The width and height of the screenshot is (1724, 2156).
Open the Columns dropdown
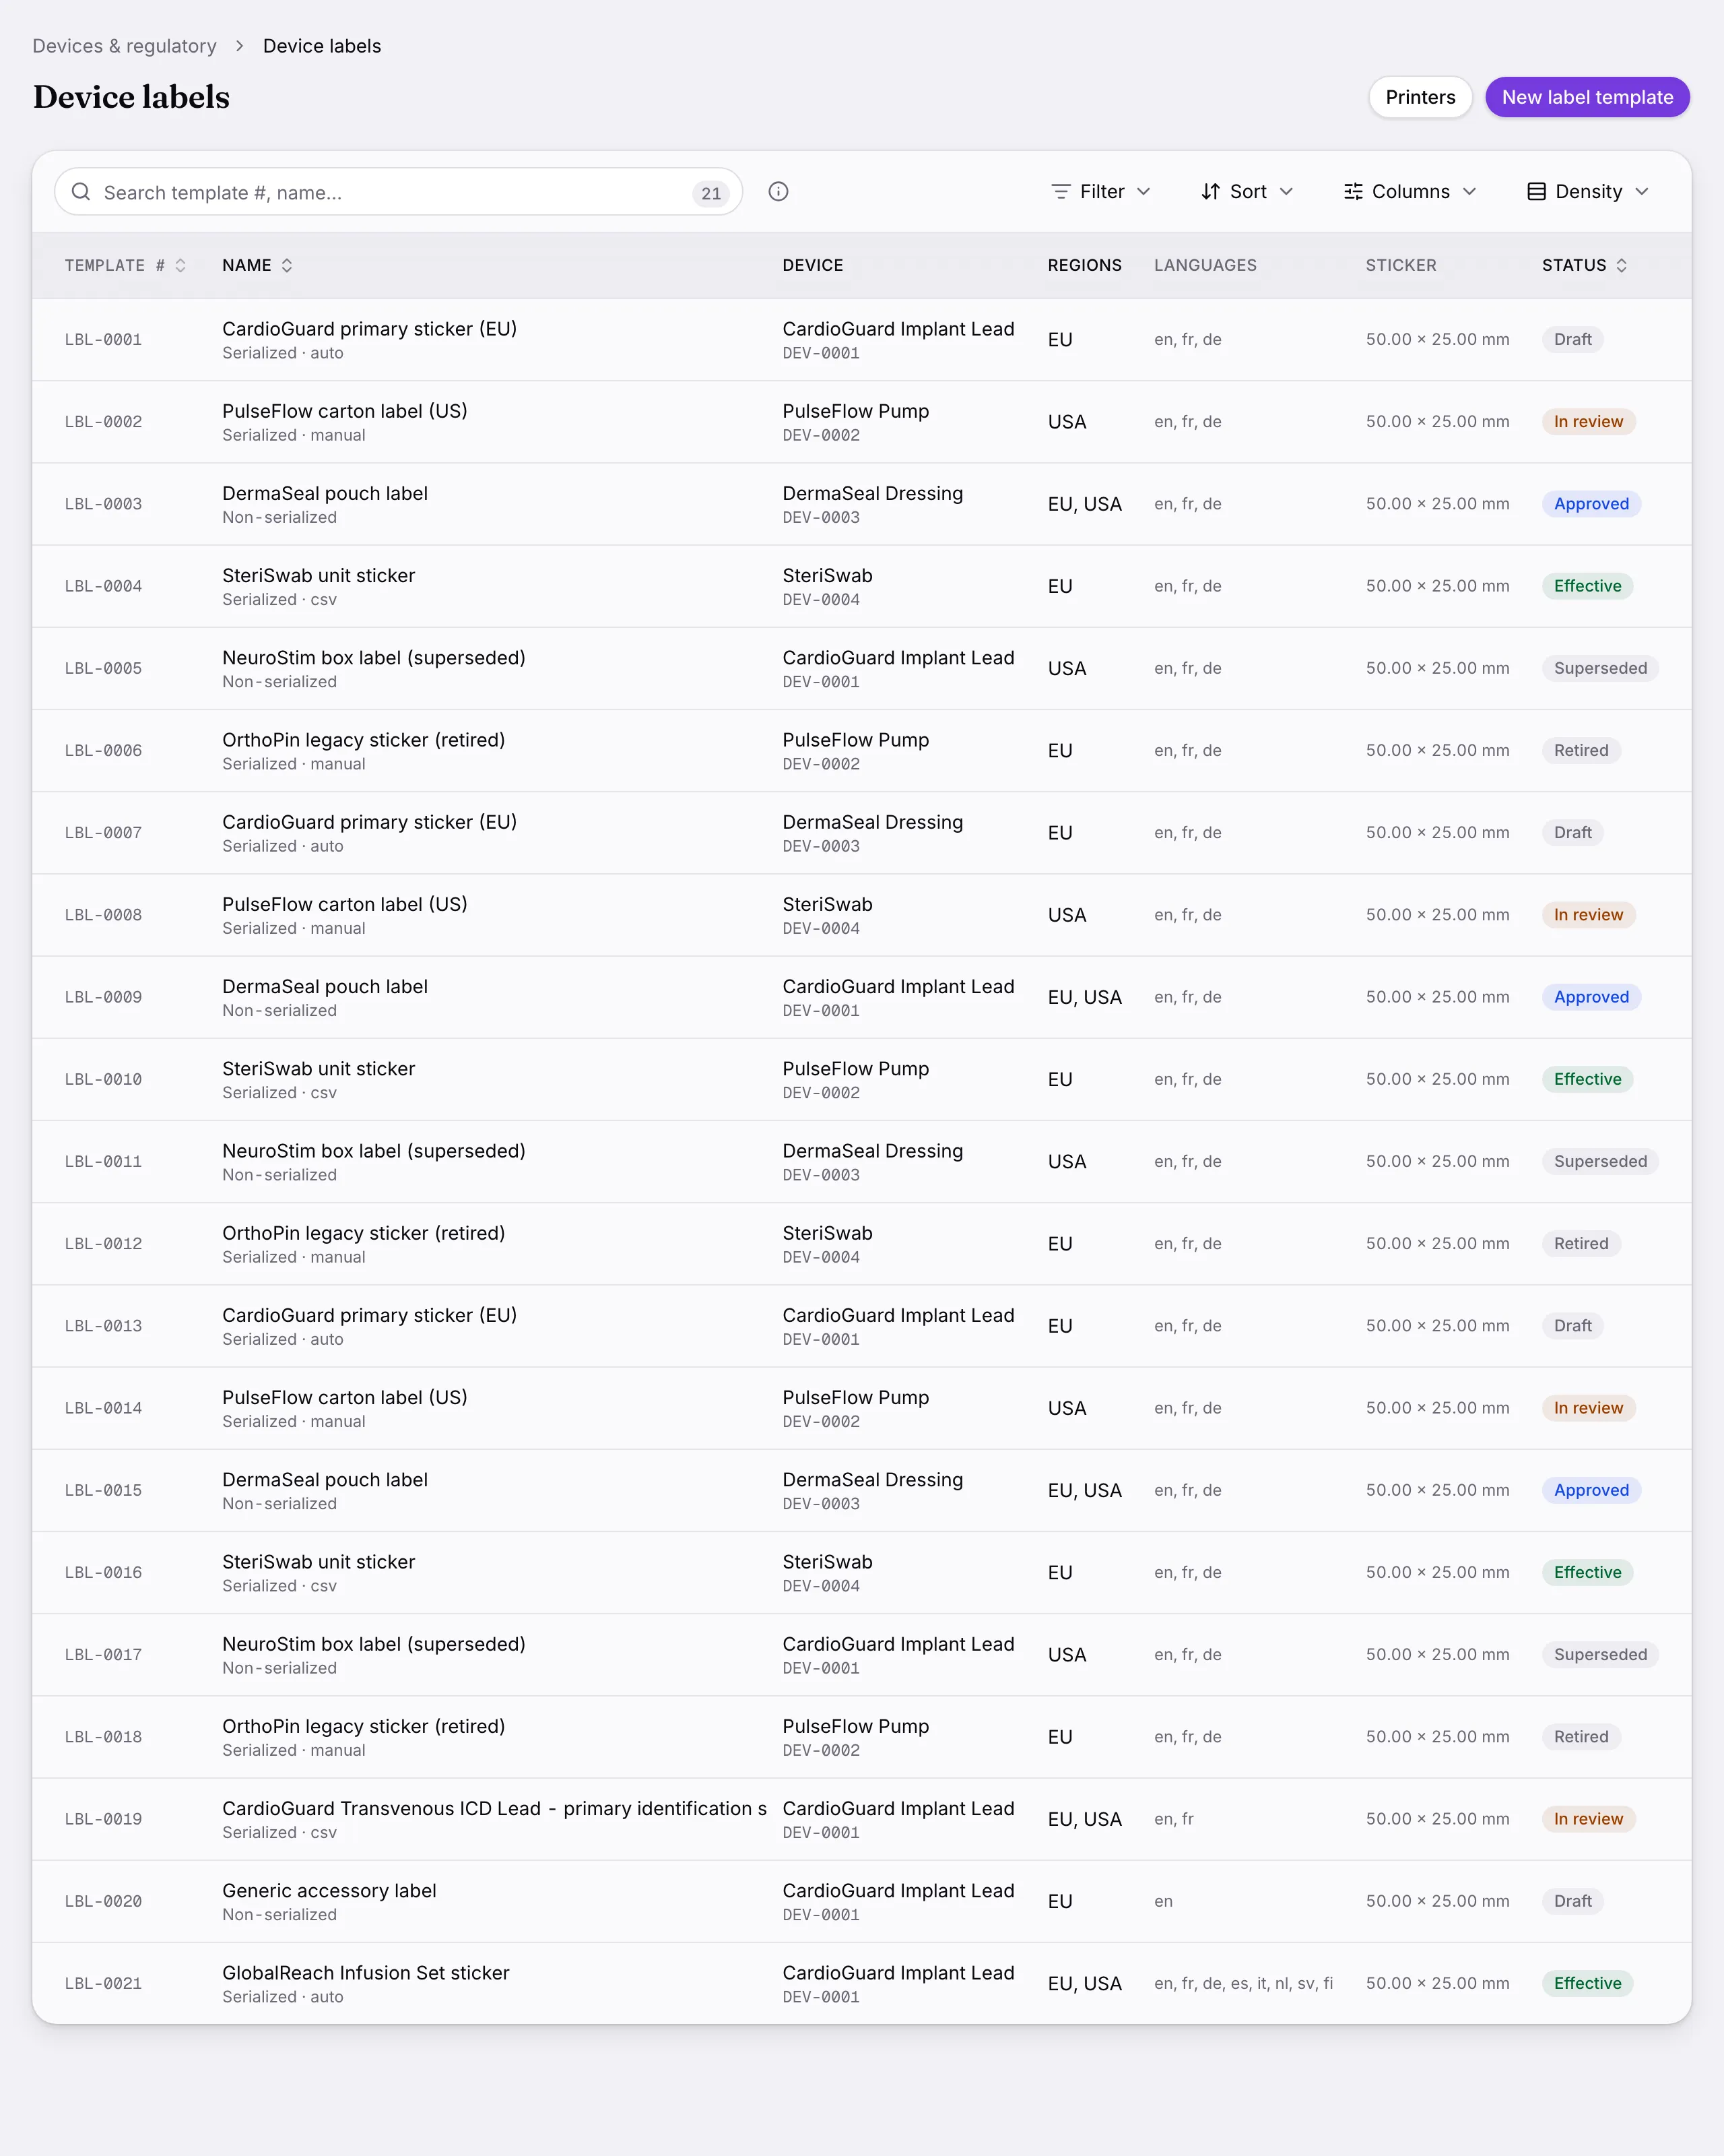(x=1410, y=191)
